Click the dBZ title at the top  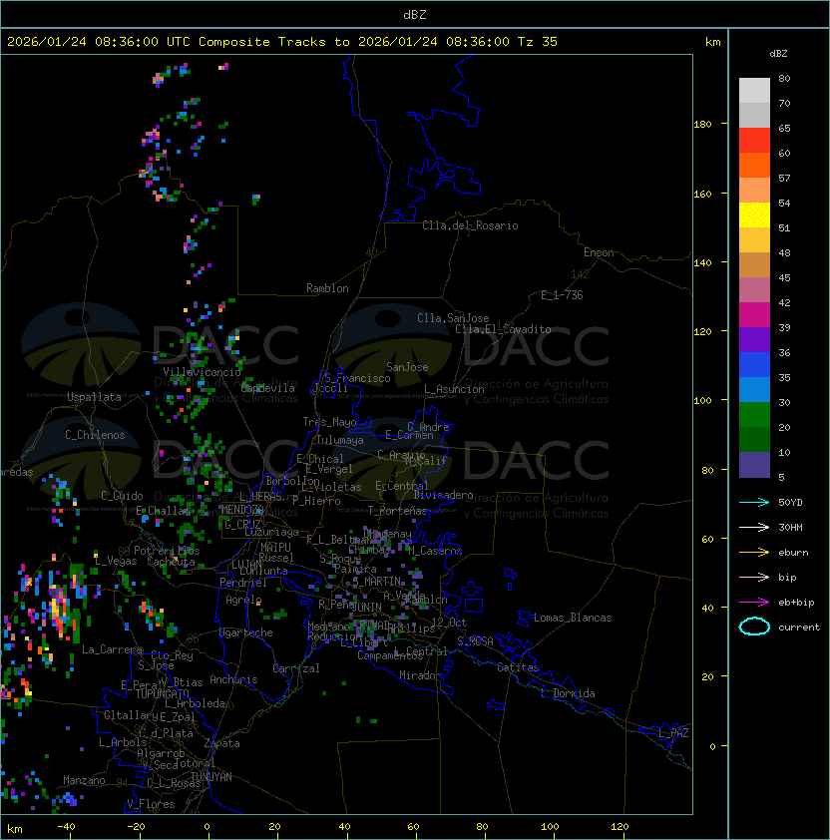tap(415, 14)
